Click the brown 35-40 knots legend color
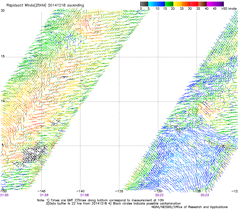 pos(203,4)
